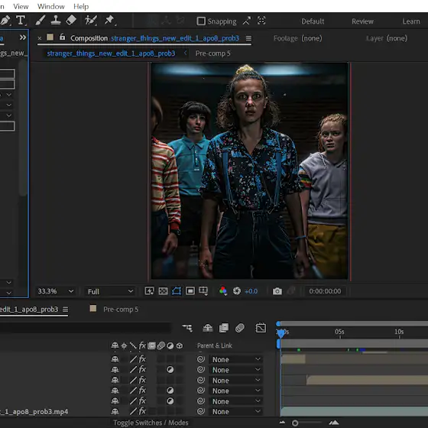Open the View menu
Image resolution: width=428 pixels, height=428 pixels.
(x=21, y=6)
